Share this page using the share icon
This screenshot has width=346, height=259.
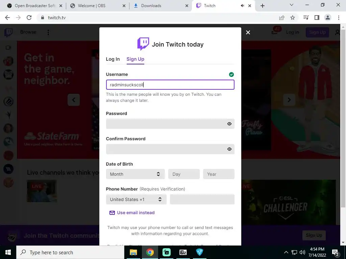pyautogui.click(x=282, y=18)
